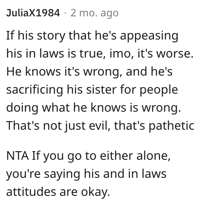
Task: Click the word 'attitudes' in the last line
Action: point(31,192)
